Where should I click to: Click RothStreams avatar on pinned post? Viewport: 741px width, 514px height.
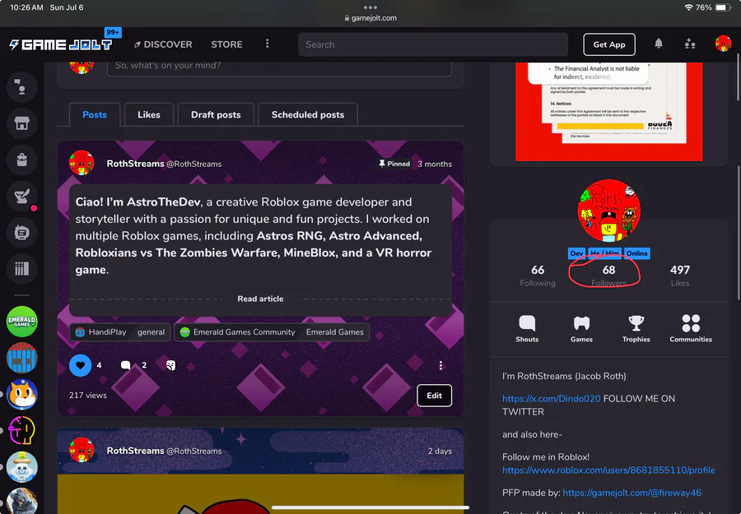click(x=82, y=164)
